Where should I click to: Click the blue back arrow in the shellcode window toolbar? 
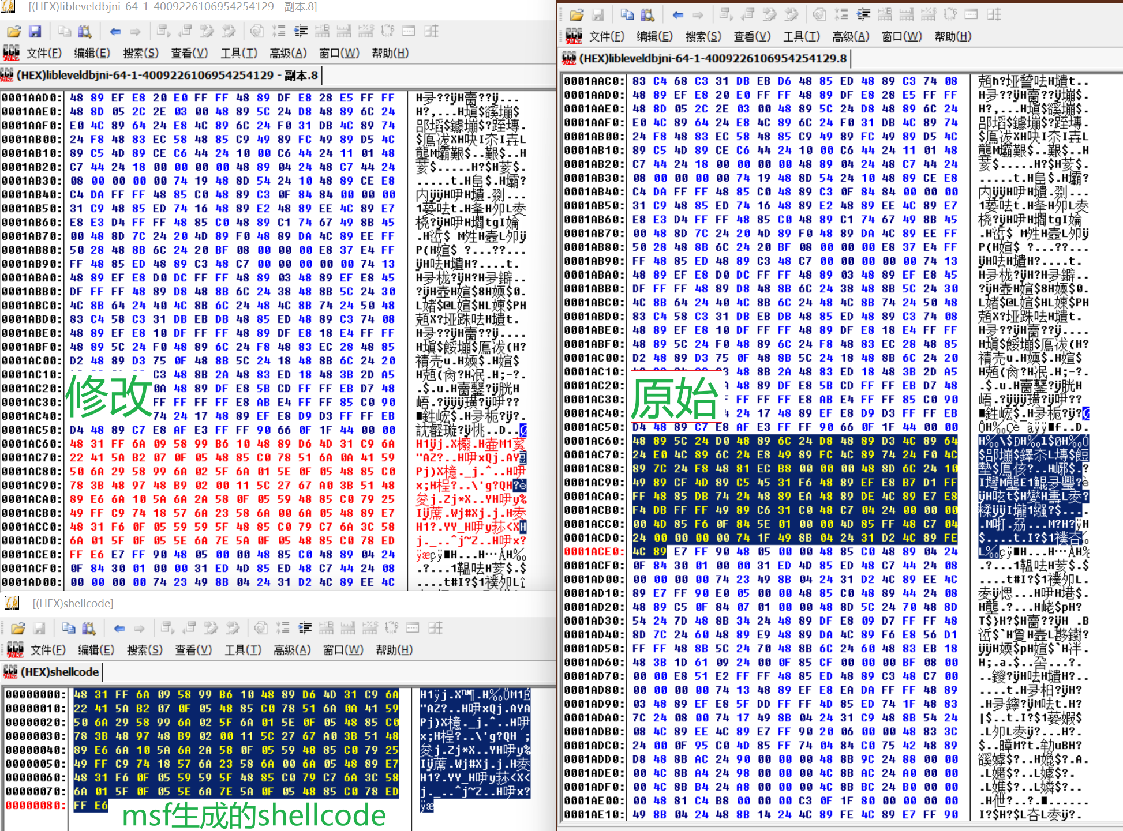coord(119,628)
